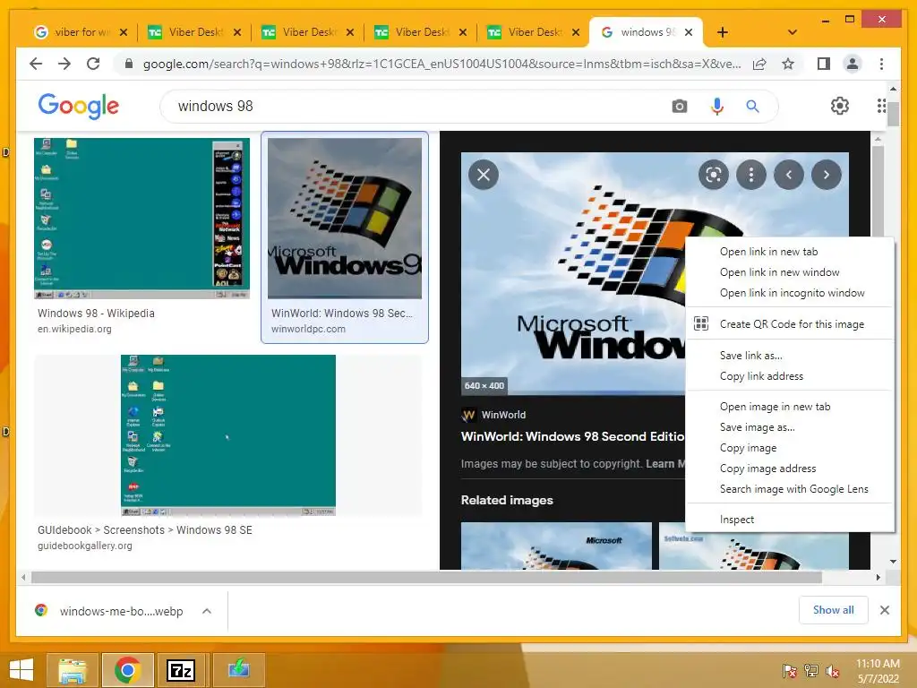Close the downloads bar
This screenshot has width=917, height=688.
pyautogui.click(x=884, y=610)
